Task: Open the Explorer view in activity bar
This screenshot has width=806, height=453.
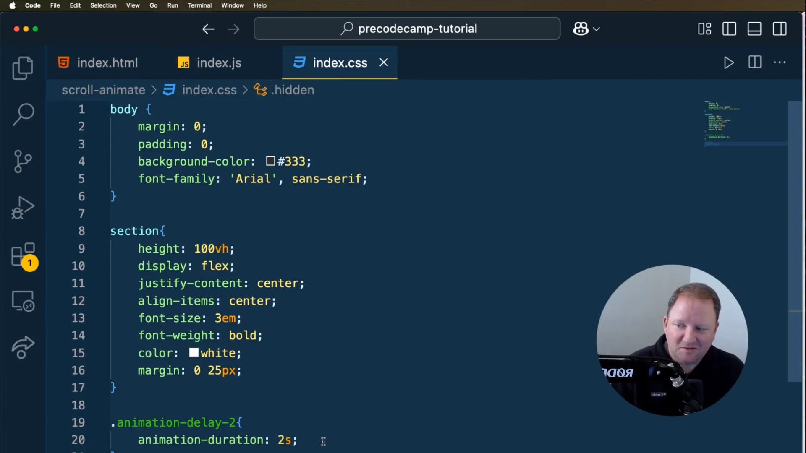Action: click(23, 68)
